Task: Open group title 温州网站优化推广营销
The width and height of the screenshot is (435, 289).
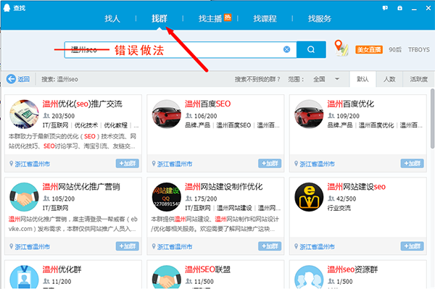Action: [81, 187]
